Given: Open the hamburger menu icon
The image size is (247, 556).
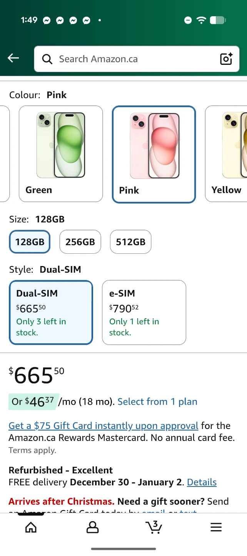Looking at the screenshot, I should click(x=216, y=527).
